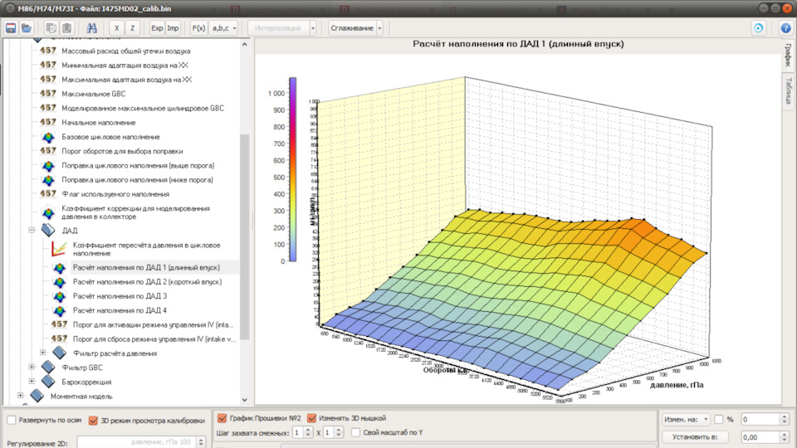Click map icon of Расчёт наполнения ДАД 3
Image resolution: width=797 pixels, height=448 pixels.
tap(60, 296)
